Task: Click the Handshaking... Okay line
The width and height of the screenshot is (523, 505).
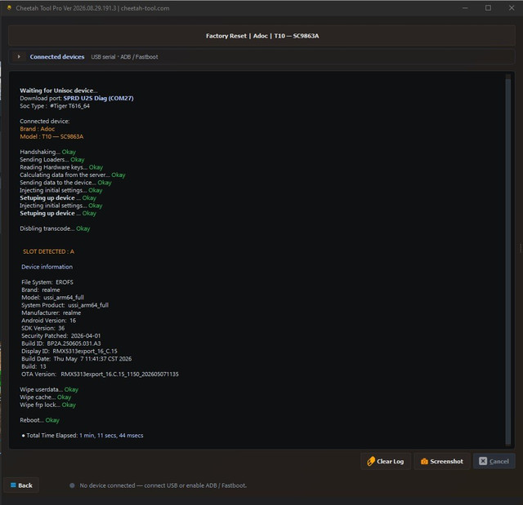Action: point(47,152)
